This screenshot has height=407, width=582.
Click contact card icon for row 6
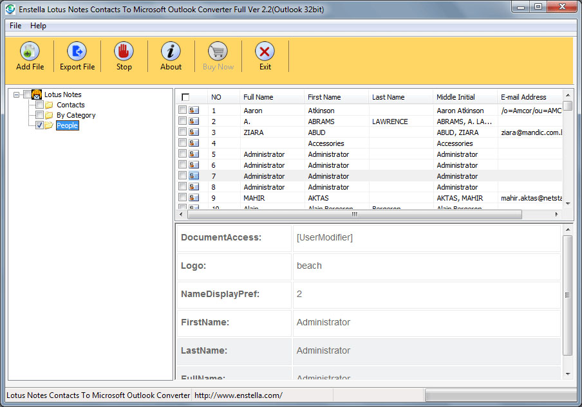click(194, 165)
